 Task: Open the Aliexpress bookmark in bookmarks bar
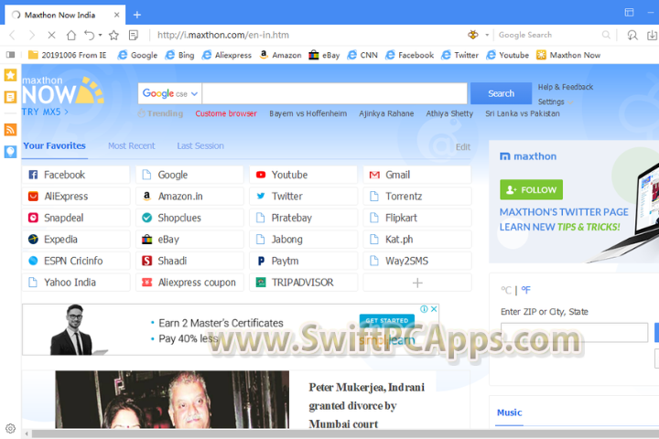coord(227,55)
